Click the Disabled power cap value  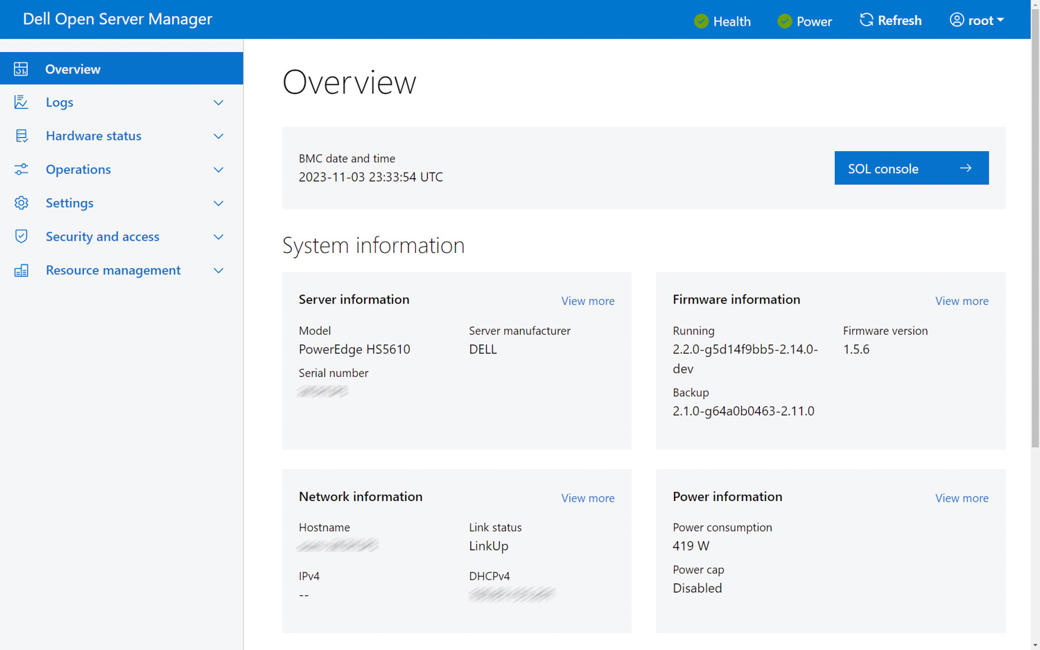[697, 588]
